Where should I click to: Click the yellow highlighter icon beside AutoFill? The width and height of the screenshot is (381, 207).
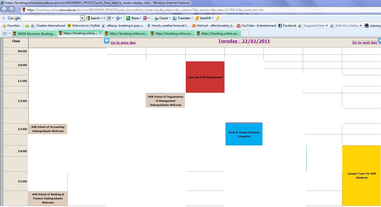click(x=217, y=18)
